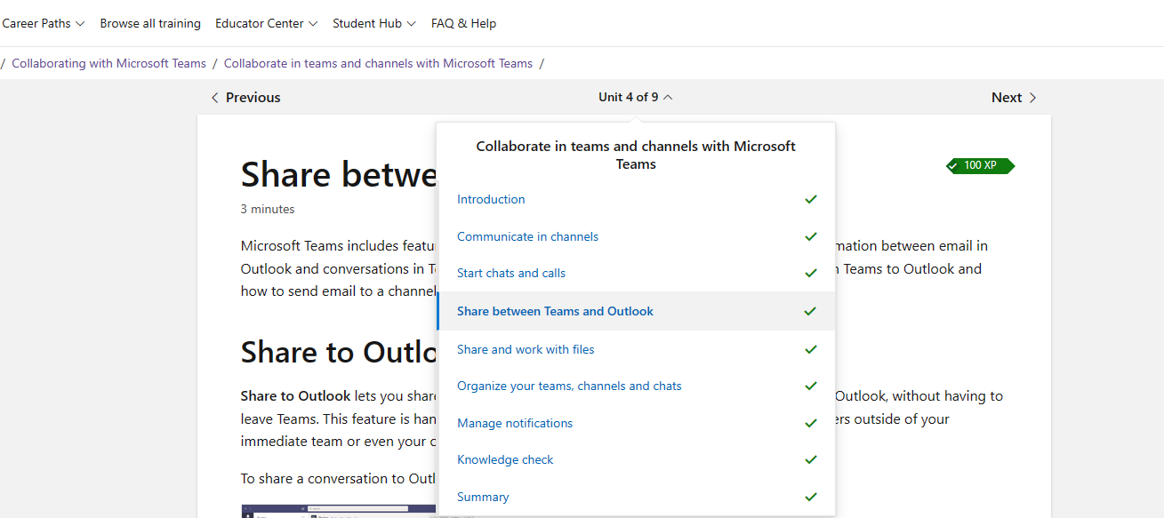Open the Collaborating with Microsoft Teams breadcrumb
1164x518 pixels.
coord(108,63)
